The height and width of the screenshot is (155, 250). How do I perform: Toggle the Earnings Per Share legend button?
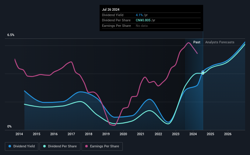pyautogui.click(x=102, y=146)
